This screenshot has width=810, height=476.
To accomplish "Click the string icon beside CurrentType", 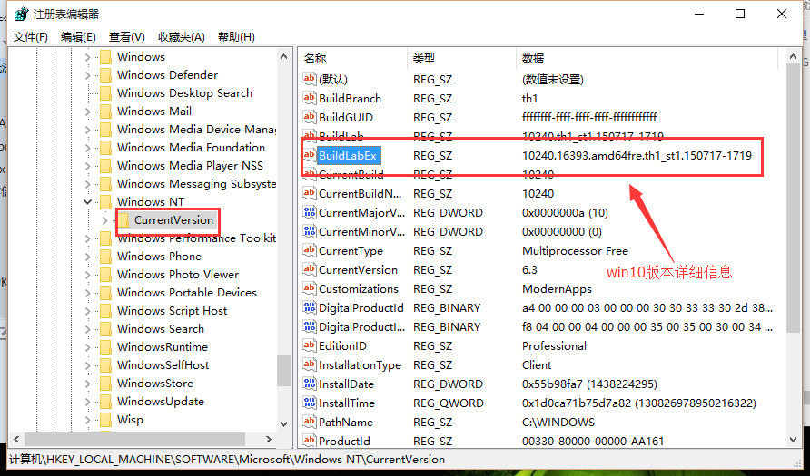I will 309,250.
